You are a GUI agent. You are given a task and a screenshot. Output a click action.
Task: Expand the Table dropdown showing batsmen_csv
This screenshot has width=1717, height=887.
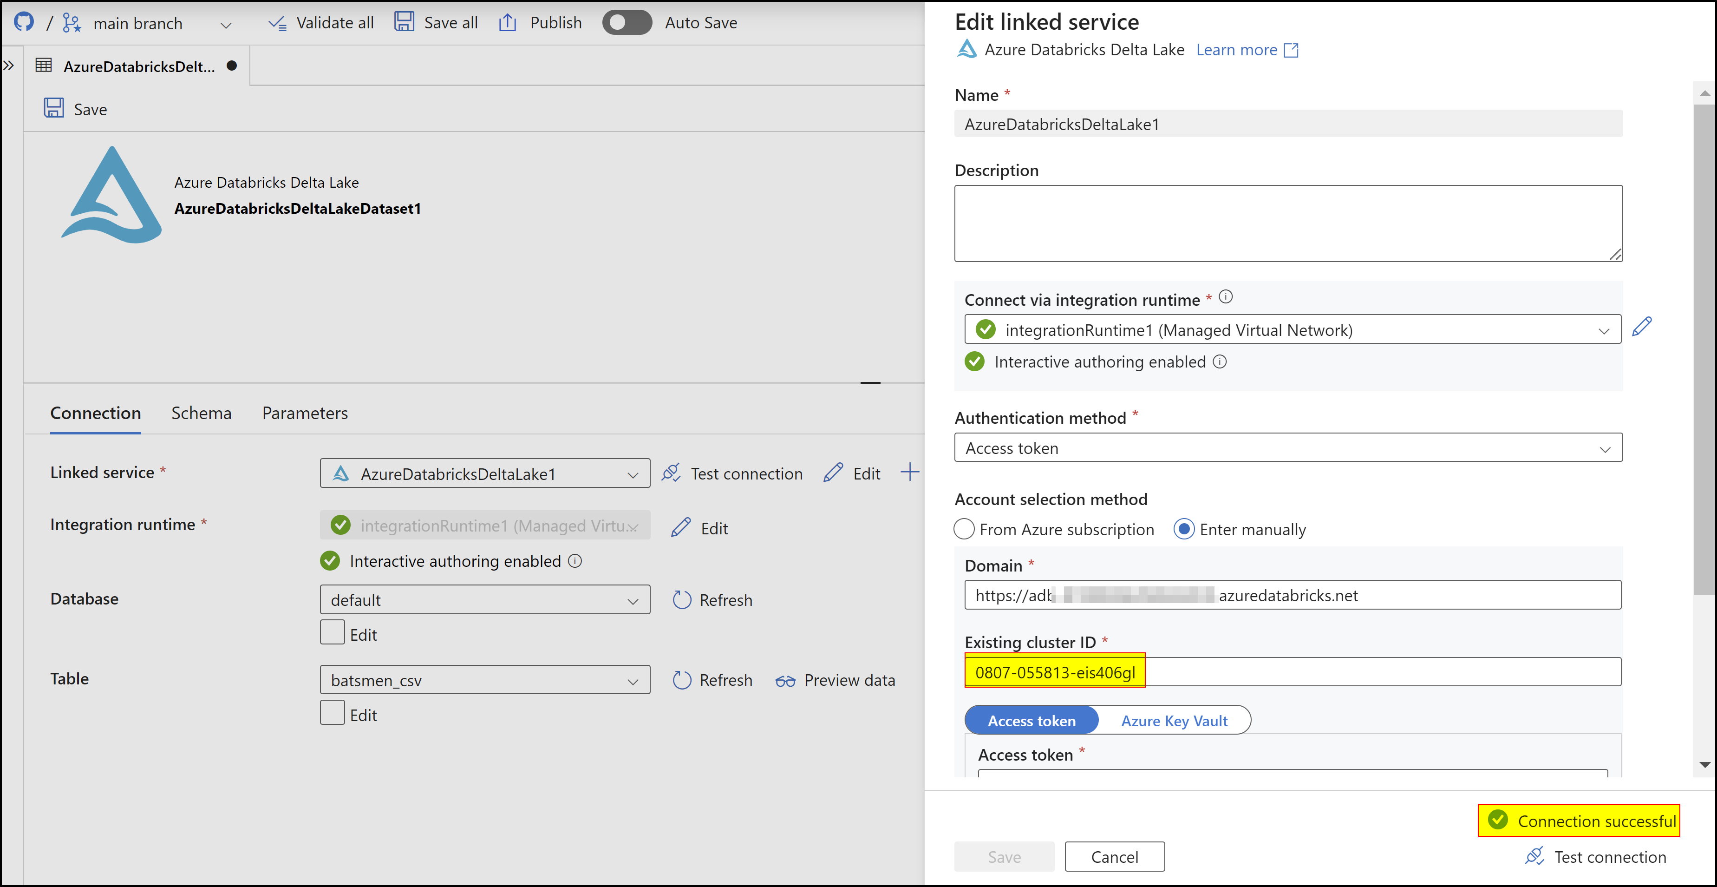click(x=484, y=680)
